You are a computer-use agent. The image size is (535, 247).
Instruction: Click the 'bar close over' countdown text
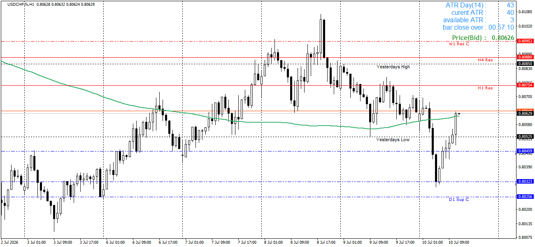pos(478,28)
